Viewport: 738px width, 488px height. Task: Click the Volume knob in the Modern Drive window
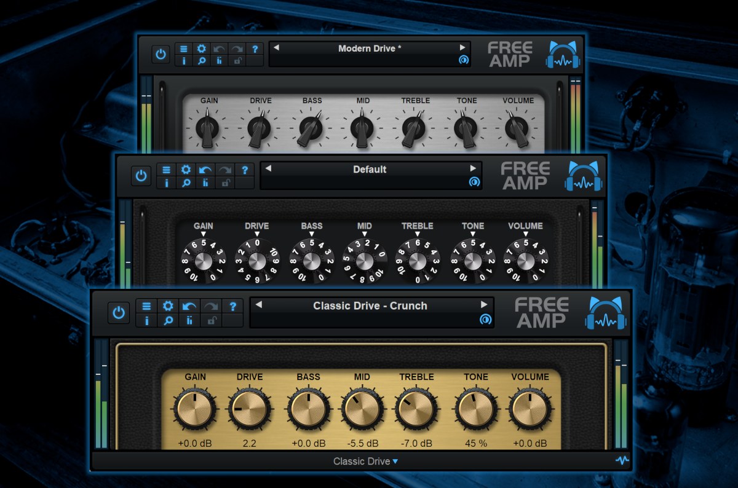(x=518, y=128)
